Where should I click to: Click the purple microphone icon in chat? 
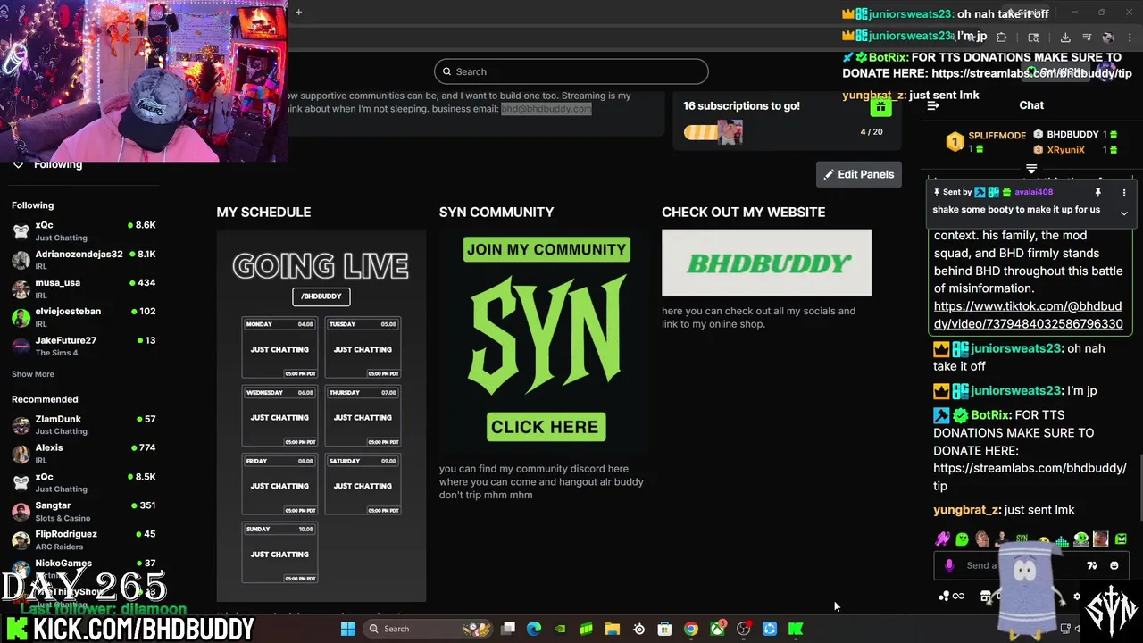click(x=949, y=565)
